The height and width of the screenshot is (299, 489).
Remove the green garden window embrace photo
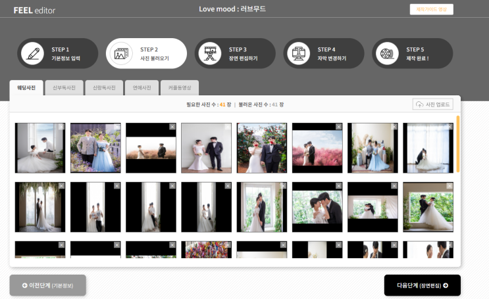pos(450,185)
